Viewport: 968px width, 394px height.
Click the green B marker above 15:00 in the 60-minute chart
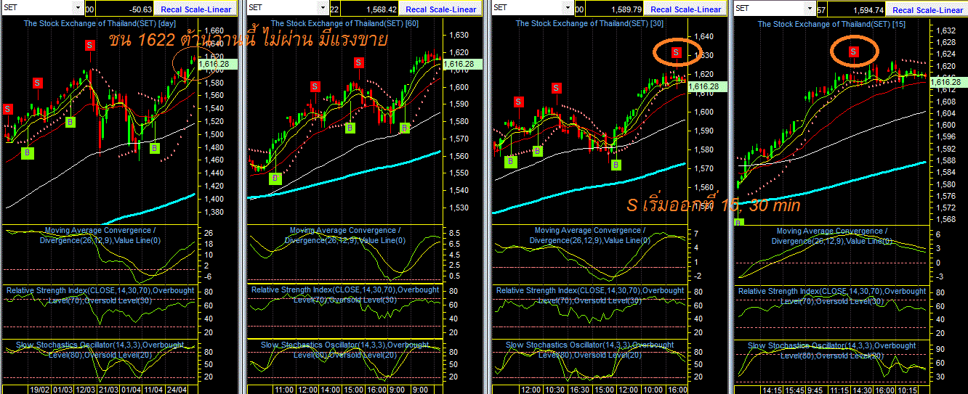(350, 128)
